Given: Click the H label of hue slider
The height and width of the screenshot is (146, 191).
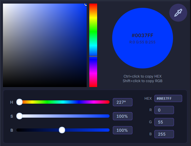Looking at the screenshot, I should coord(11,102).
